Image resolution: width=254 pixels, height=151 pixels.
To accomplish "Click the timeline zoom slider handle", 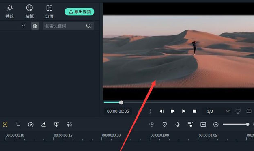I will pos(248,124).
